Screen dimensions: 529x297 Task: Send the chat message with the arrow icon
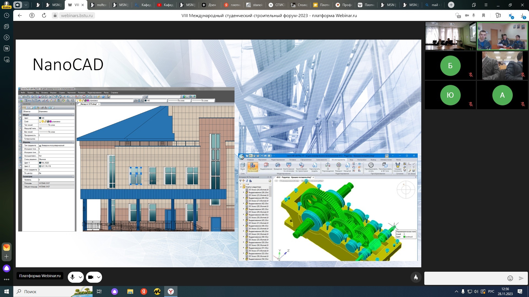tap(521, 278)
